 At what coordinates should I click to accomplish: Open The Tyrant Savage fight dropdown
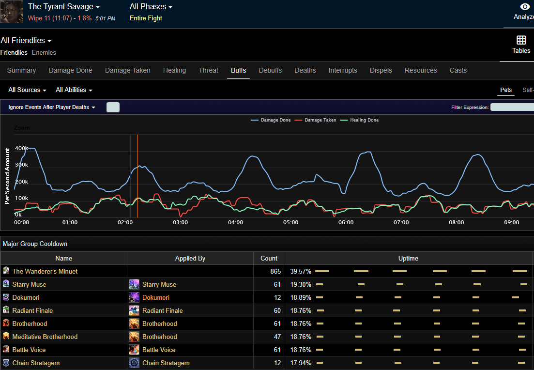pos(64,6)
